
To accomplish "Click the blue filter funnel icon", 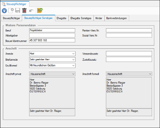I will click(4, 11).
